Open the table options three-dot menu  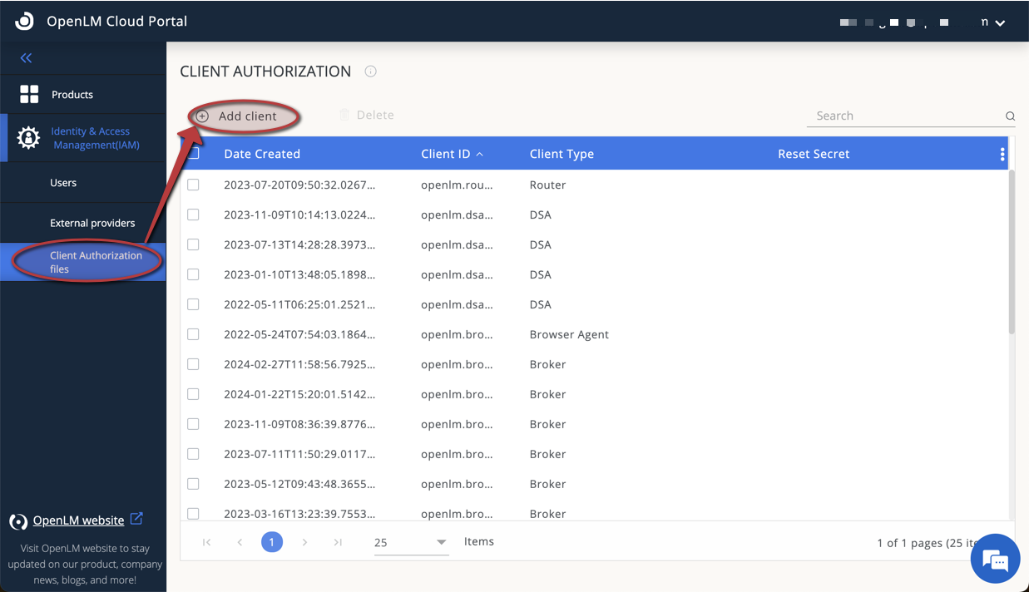[1002, 154]
